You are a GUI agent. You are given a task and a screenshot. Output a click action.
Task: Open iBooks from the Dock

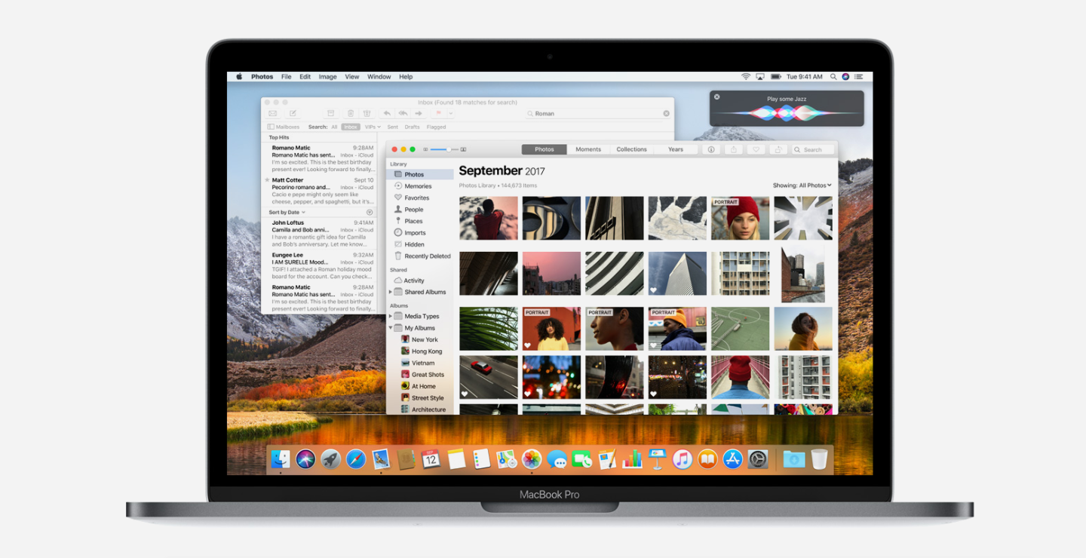click(x=707, y=458)
